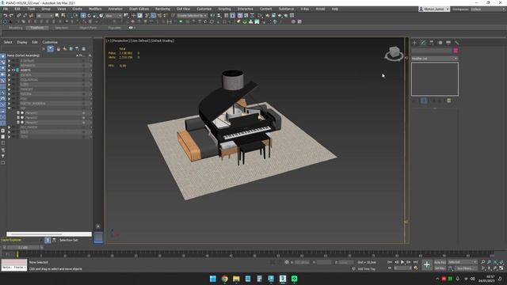The image size is (507, 285).
Task: Open the Display menu of Layer Explorer
Action: 22,42
